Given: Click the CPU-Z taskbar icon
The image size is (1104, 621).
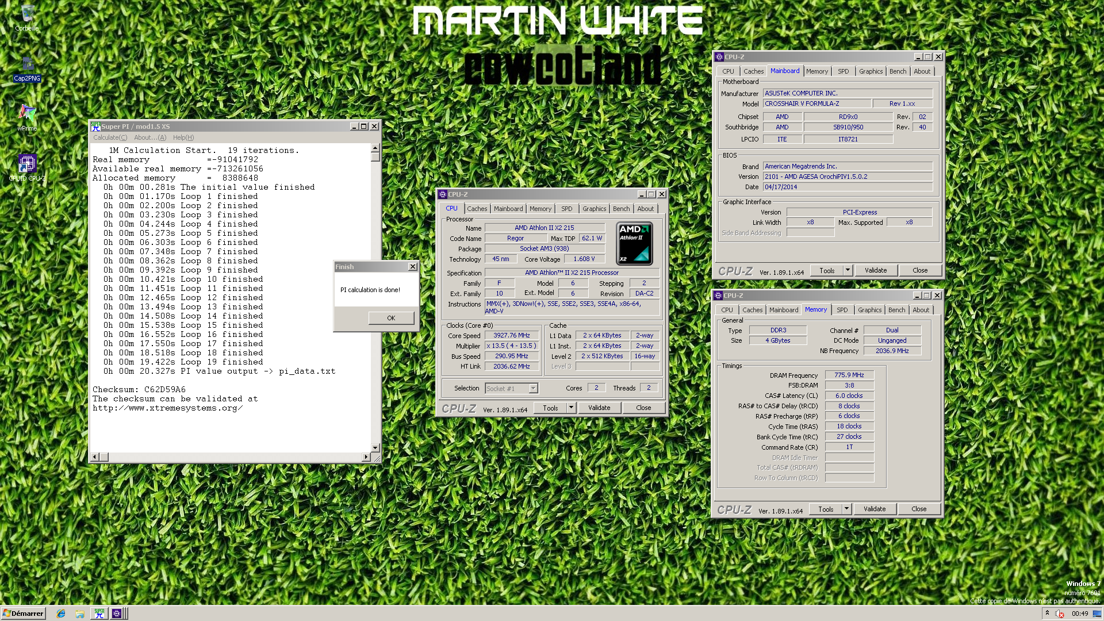Looking at the screenshot, I should pos(117,614).
